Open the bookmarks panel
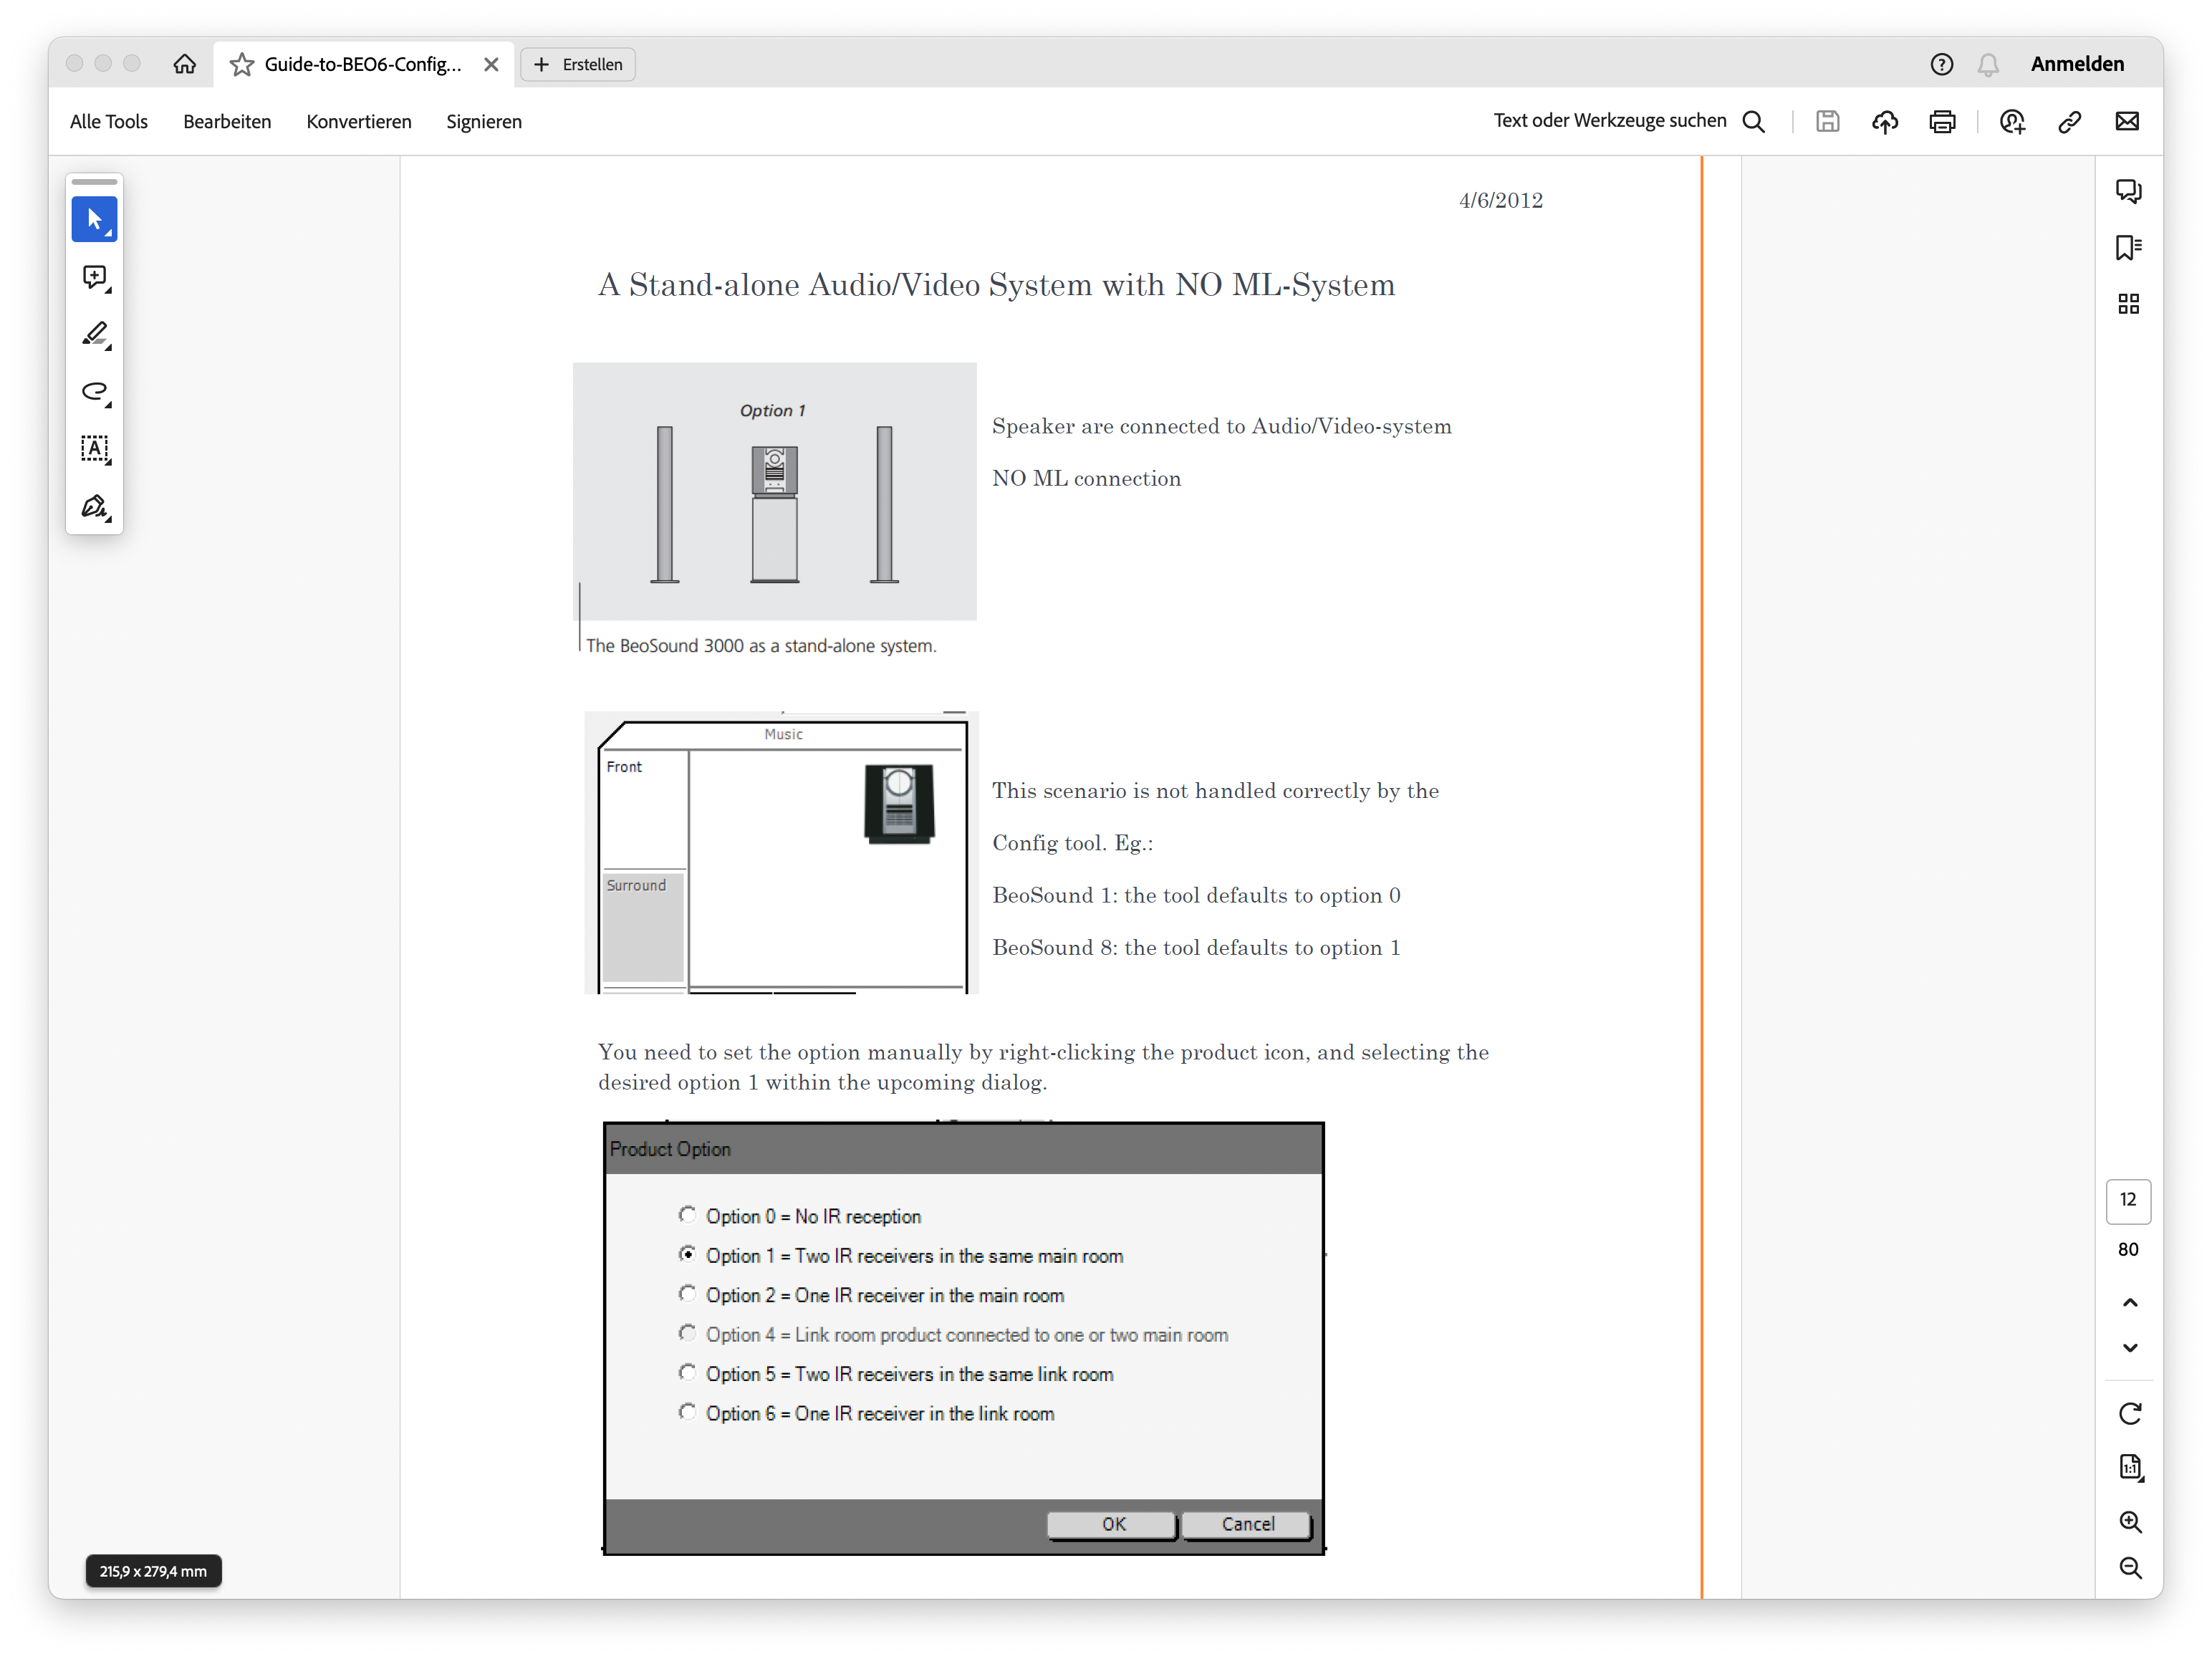The width and height of the screenshot is (2212, 1659). pos(2128,247)
